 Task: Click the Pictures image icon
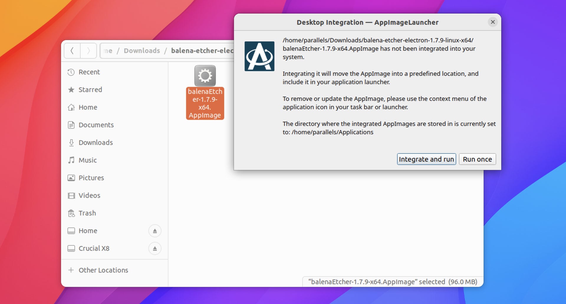71,178
